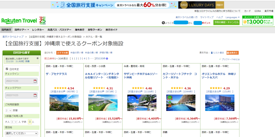The width and height of the screenshot is (275, 137).
Task: Dismiss the recent search conditions box
Action: (x=38, y=58)
